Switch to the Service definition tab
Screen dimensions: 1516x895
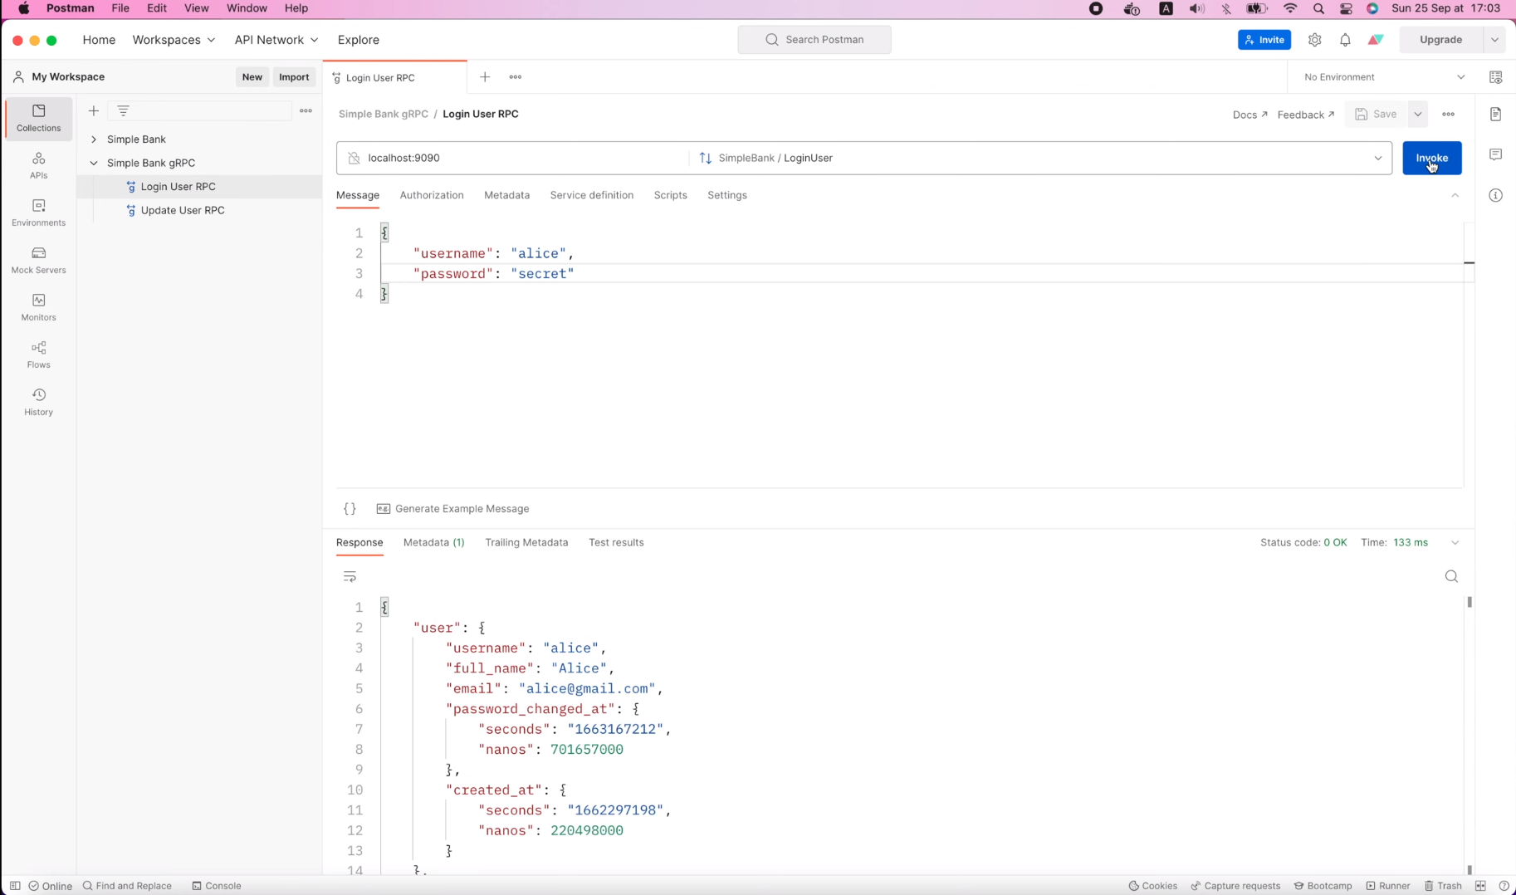tap(591, 195)
